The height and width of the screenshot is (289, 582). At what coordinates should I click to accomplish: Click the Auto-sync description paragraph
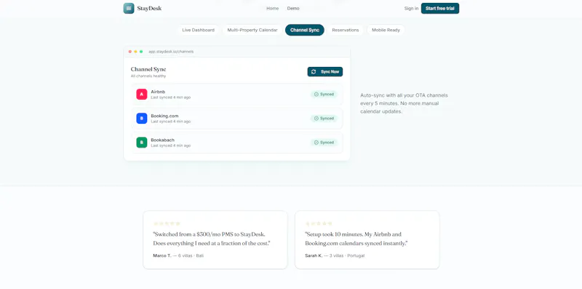click(404, 103)
